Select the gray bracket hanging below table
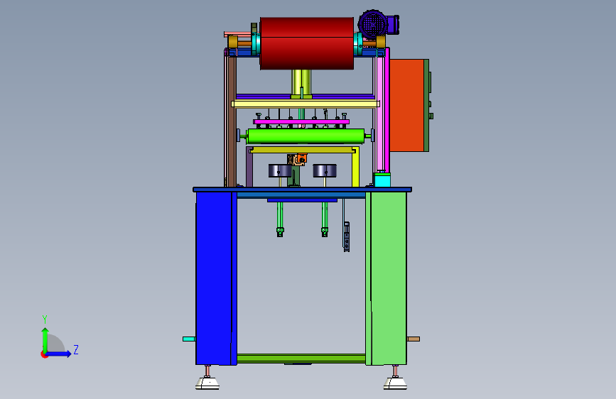616x399 pixels. click(x=347, y=236)
